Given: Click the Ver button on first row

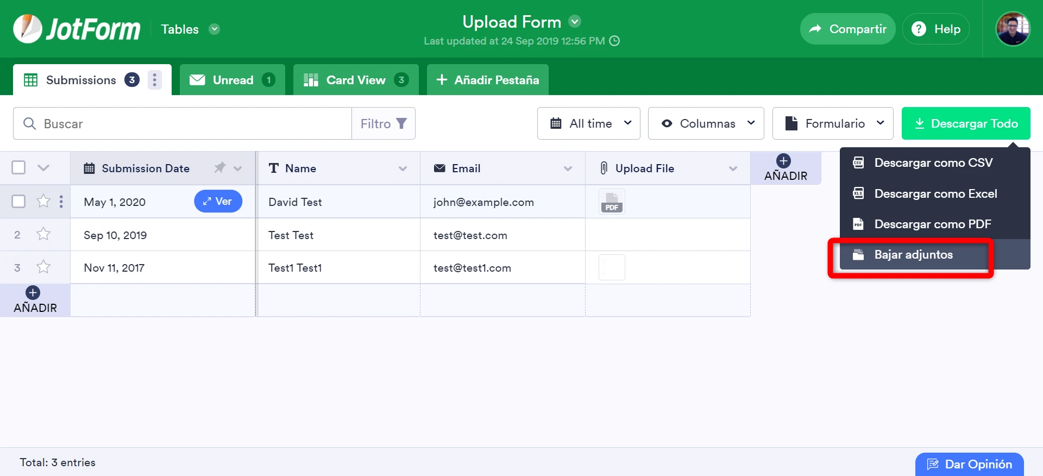Looking at the screenshot, I should [x=218, y=202].
